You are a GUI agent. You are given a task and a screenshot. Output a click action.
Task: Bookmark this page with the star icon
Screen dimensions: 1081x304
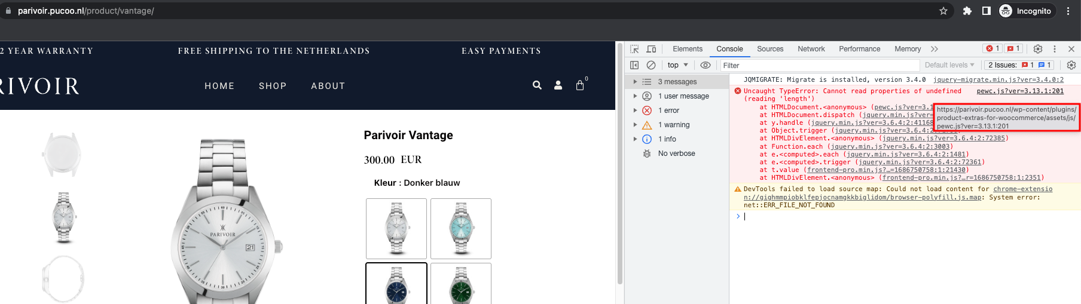tap(943, 11)
